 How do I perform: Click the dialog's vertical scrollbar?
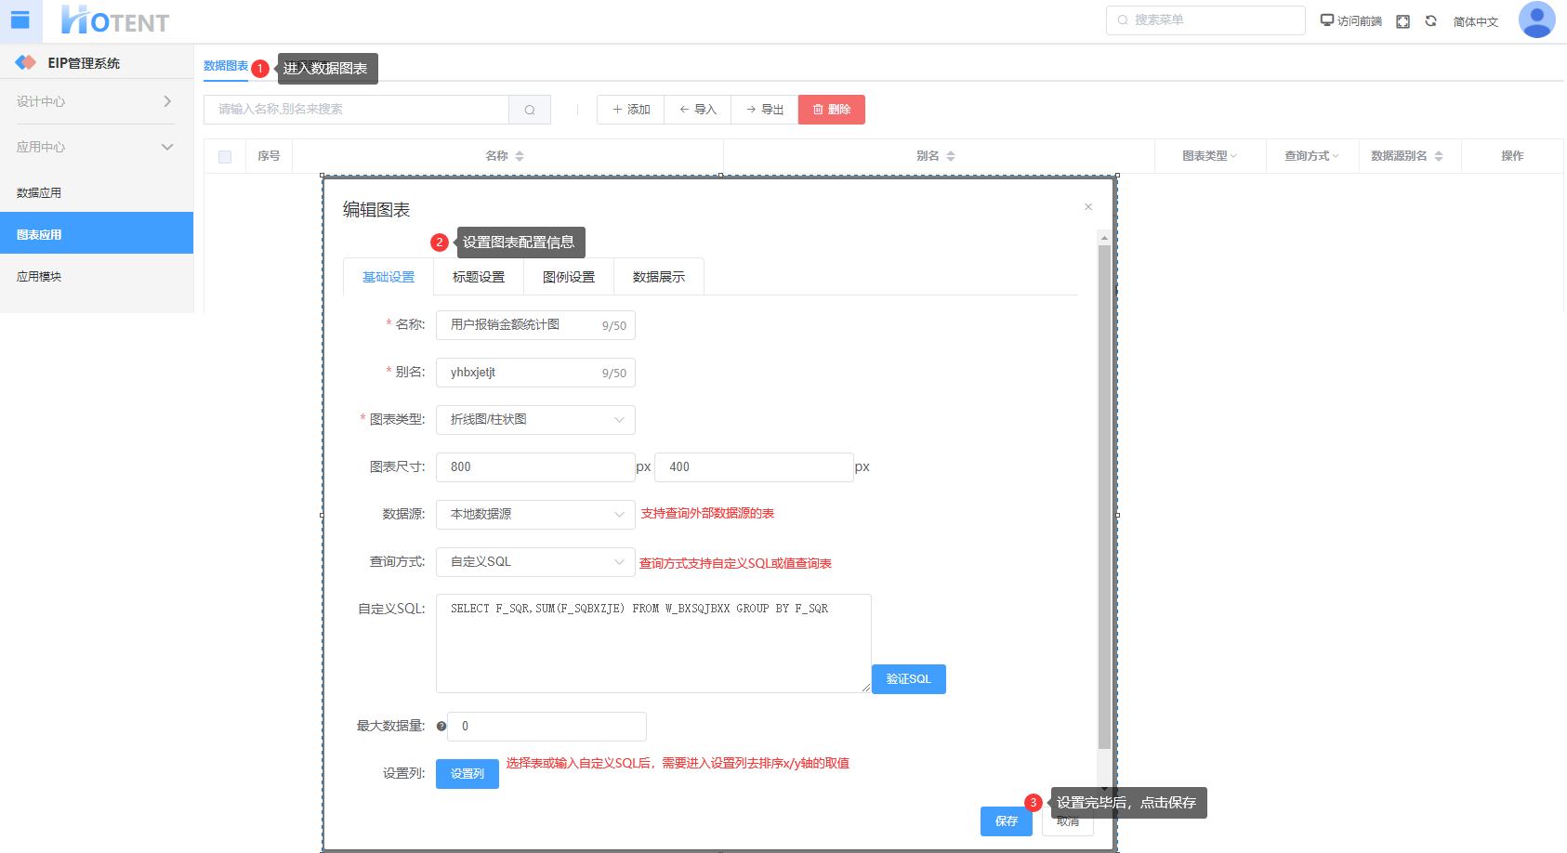[x=1104, y=492]
